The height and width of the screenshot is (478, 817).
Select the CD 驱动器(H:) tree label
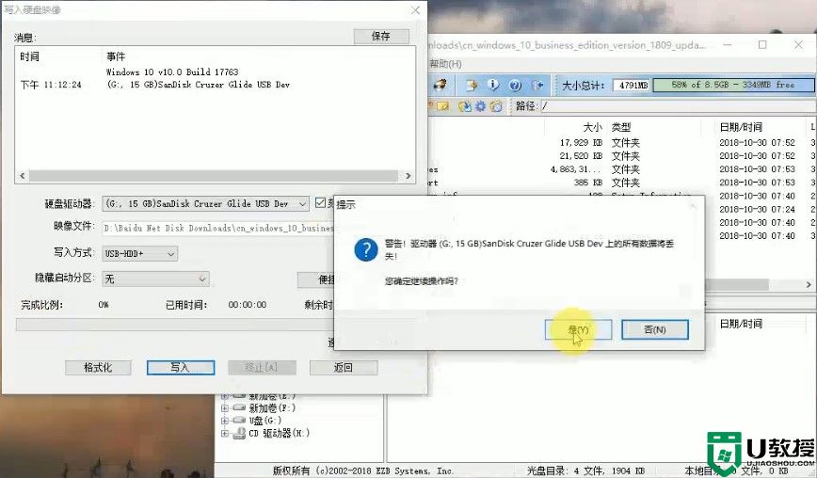click(279, 433)
